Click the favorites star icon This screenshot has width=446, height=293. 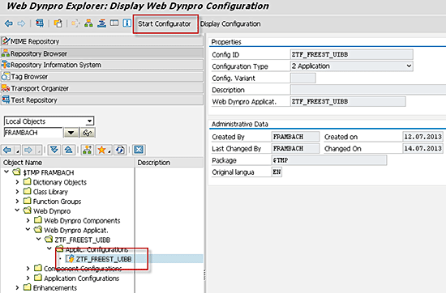[101, 150]
